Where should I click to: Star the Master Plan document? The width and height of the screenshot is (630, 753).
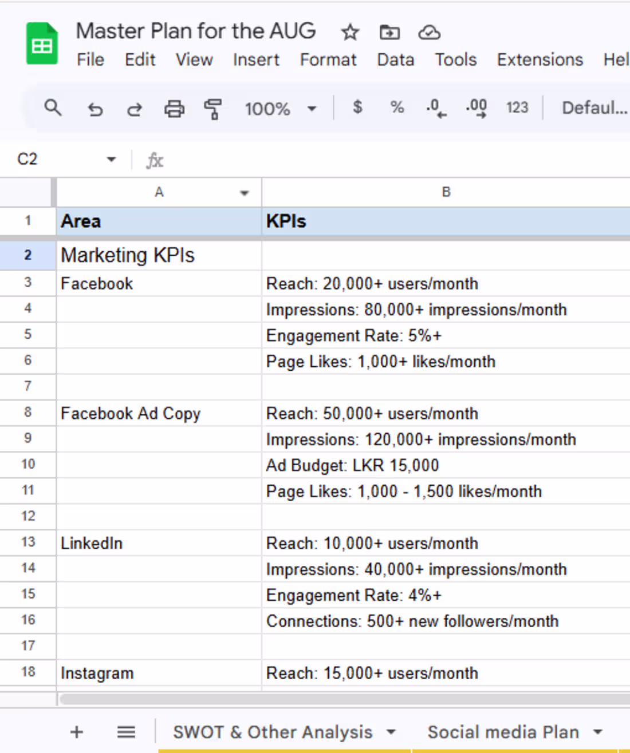[349, 33]
